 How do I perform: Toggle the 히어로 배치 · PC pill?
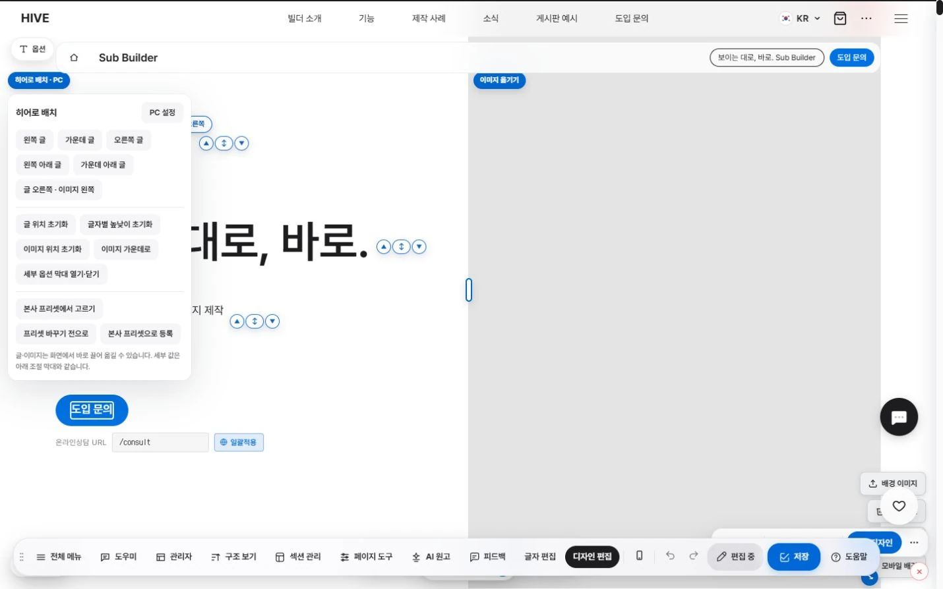pos(39,80)
